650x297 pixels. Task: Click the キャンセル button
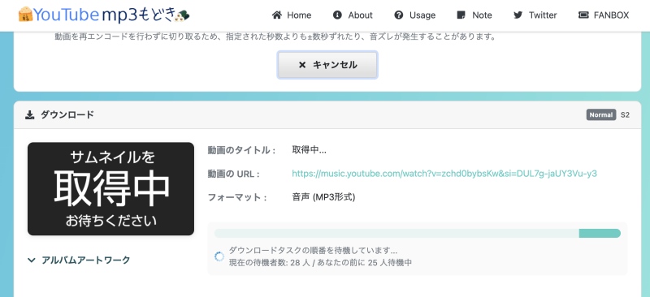(327, 65)
